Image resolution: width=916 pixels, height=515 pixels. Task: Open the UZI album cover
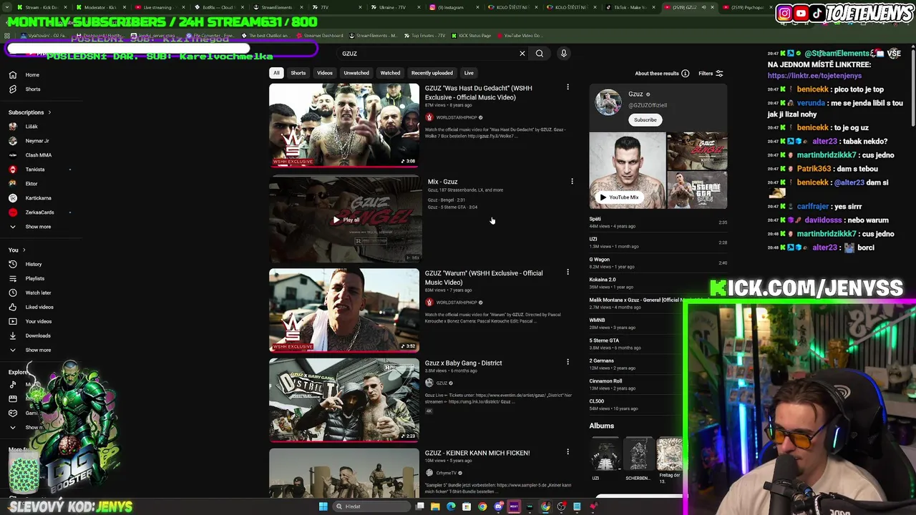pyautogui.click(x=605, y=454)
